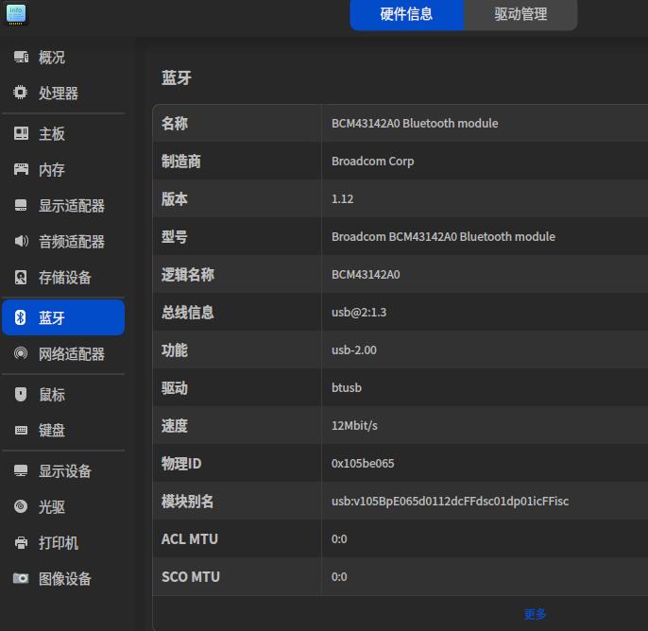Select the 蓝牙 Bluetooth icon
This screenshot has height=631, width=648.
coord(20,317)
